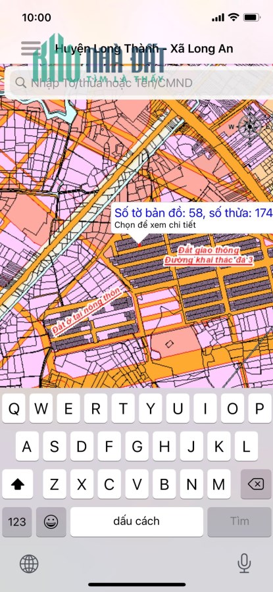Tap the 'dấu cách' space bar
The width and height of the screenshot is (273, 592).
point(137,522)
